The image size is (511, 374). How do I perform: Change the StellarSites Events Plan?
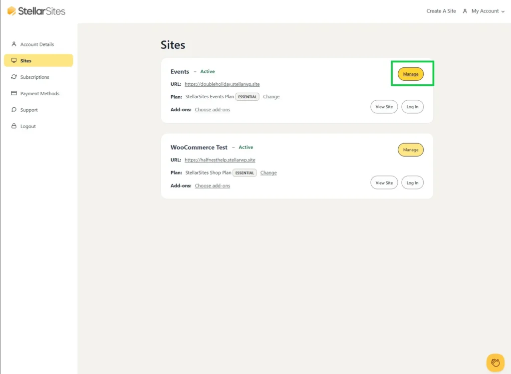point(271,97)
